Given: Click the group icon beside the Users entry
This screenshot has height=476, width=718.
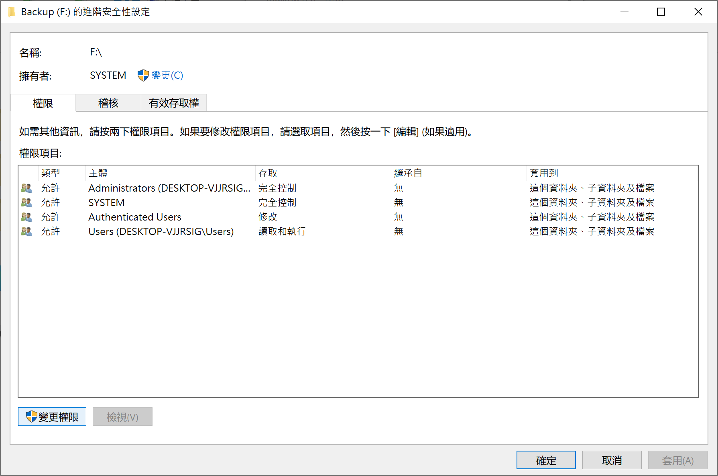Looking at the screenshot, I should click(x=26, y=231).
